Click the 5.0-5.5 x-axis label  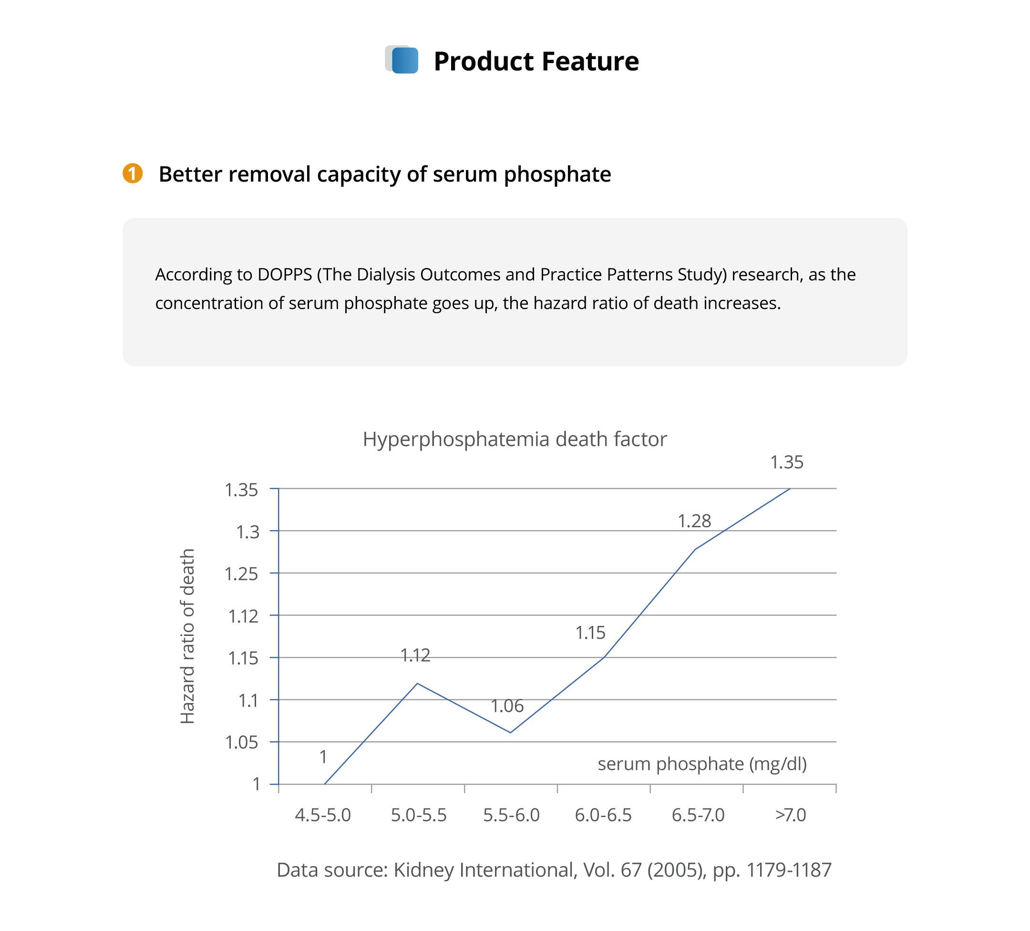[x=419, y=815]
